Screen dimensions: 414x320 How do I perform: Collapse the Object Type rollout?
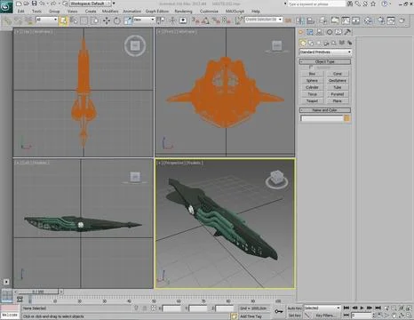click(x=325, y=61)
